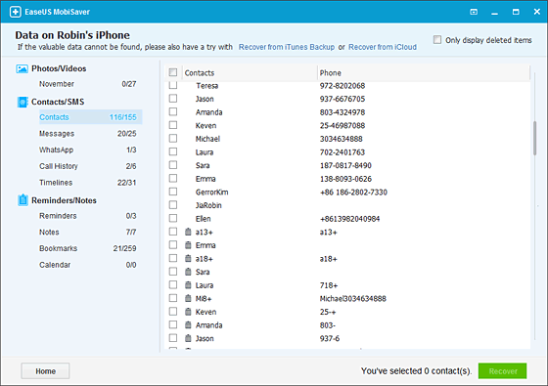Check the box for Sara 187-0817-8490

pos(173,165)
